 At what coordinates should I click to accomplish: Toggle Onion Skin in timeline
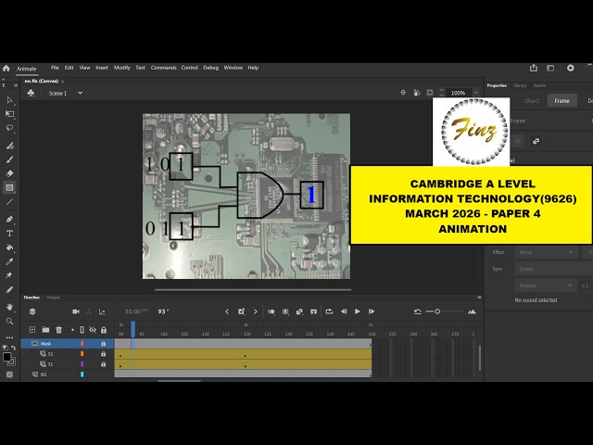click(x=271, y=311)
